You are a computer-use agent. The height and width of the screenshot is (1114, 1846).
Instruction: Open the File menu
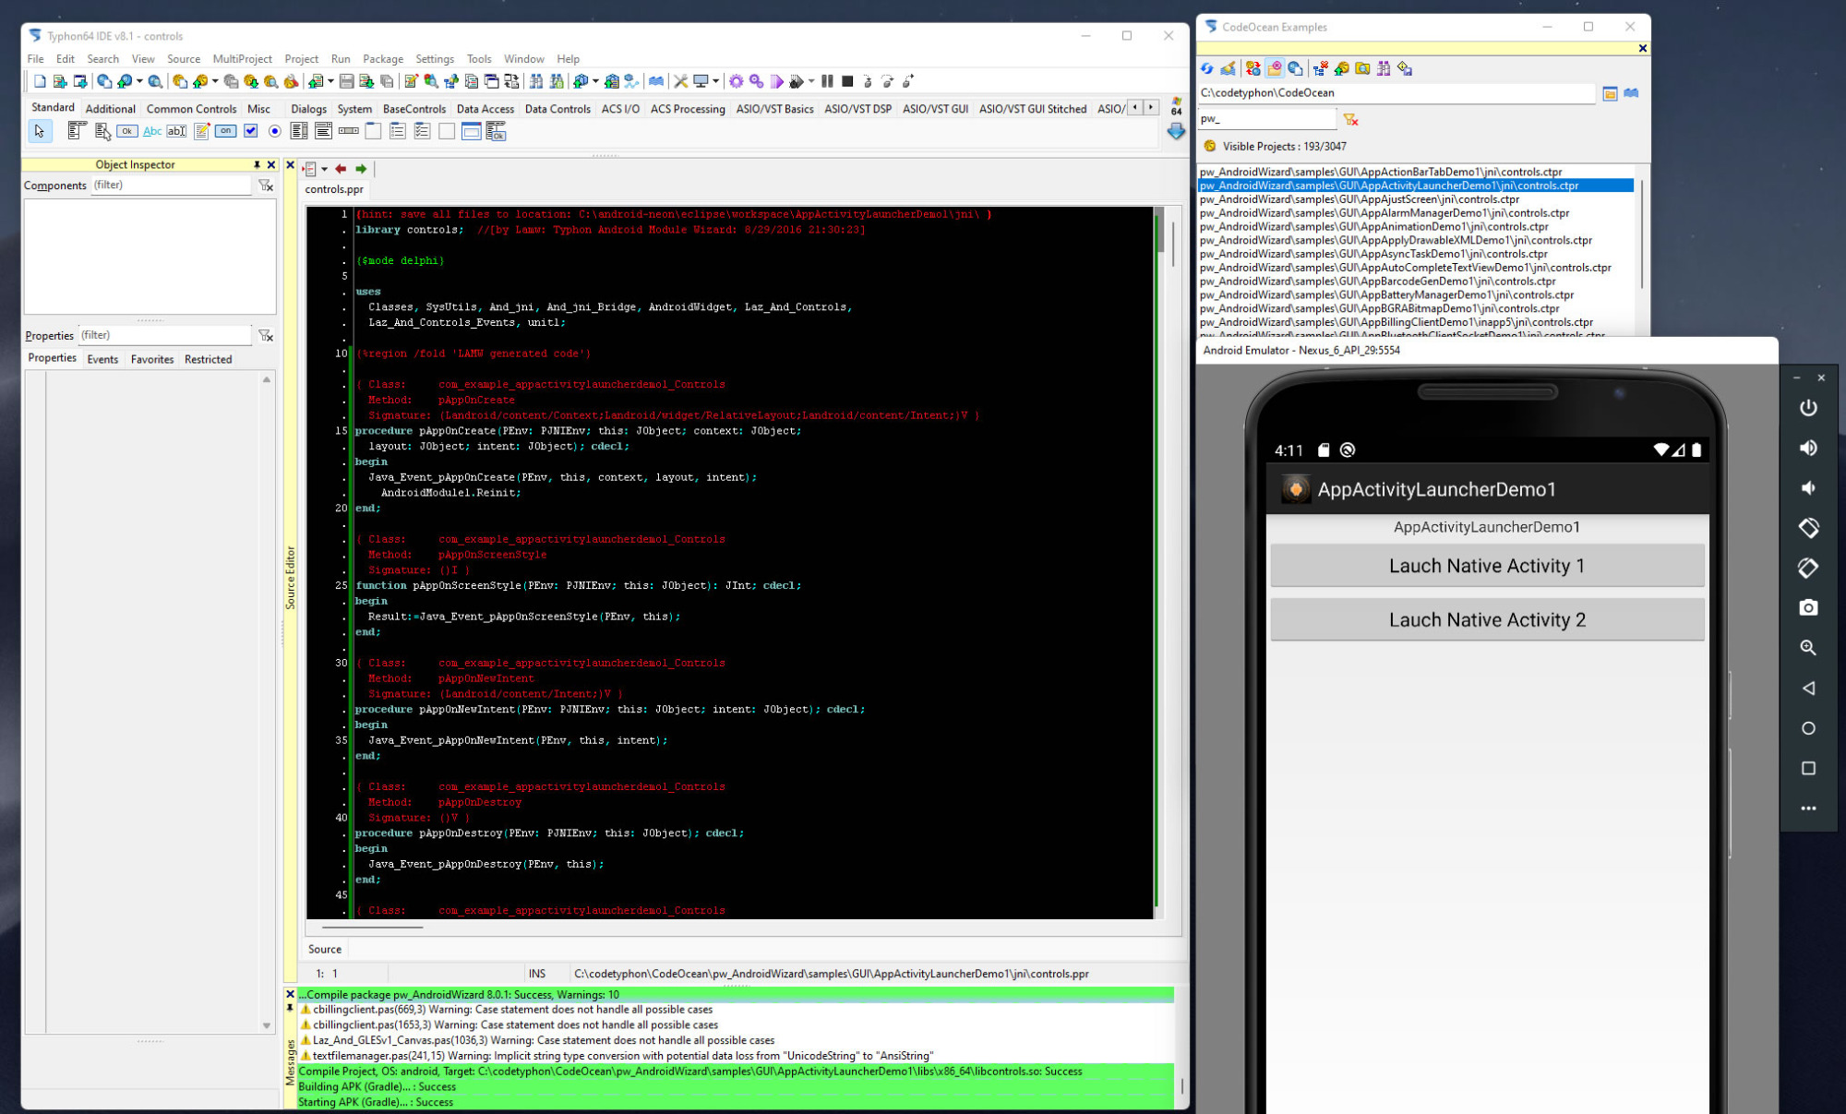click(35, 59)
